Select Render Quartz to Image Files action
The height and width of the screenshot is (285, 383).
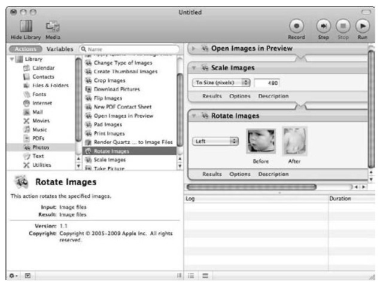click(129, 142)
